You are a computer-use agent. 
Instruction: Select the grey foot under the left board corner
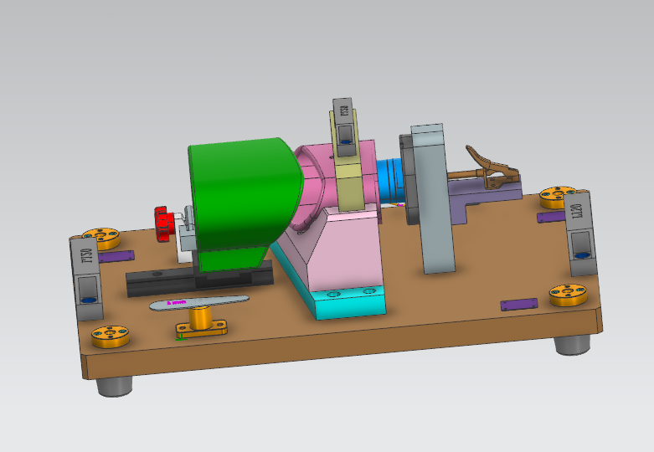click(x=115, y=387)
